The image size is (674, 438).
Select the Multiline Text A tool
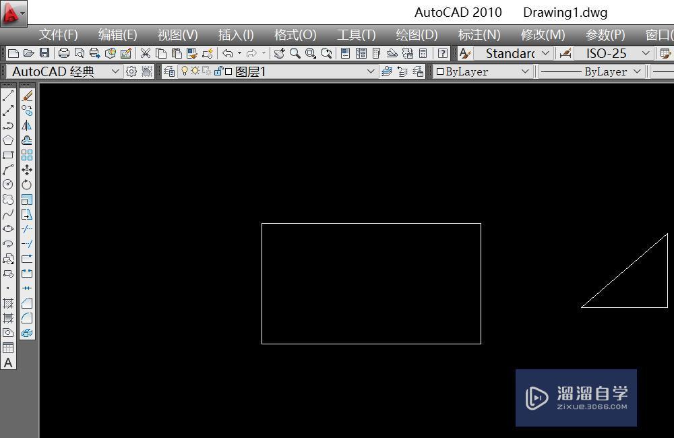tap(8, 363)
